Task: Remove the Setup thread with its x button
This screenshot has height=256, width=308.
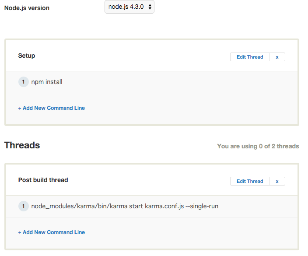Action: [277, 57]
